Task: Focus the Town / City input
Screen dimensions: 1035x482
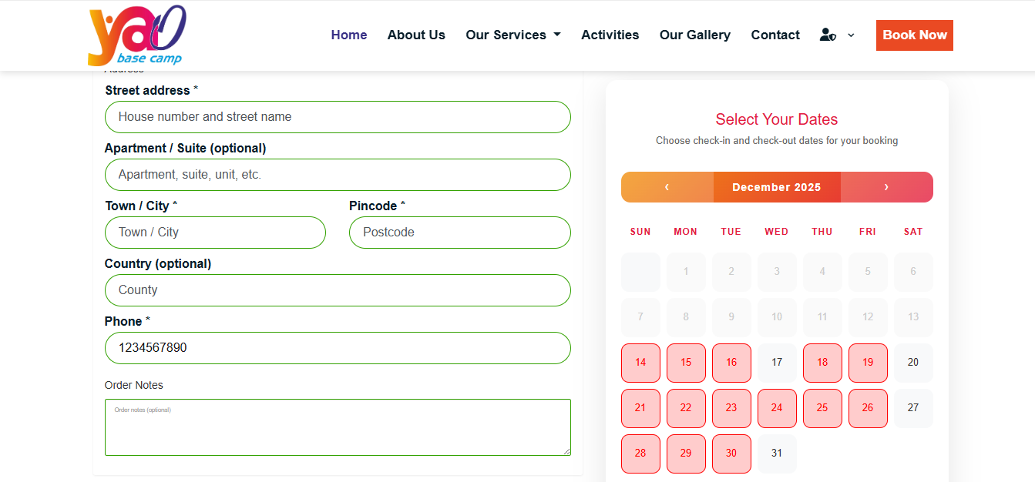Action: 215,233
